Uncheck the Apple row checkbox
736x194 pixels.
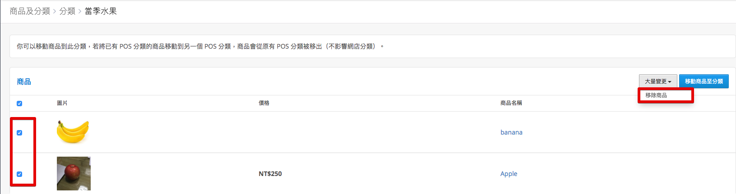pos(19,174)
